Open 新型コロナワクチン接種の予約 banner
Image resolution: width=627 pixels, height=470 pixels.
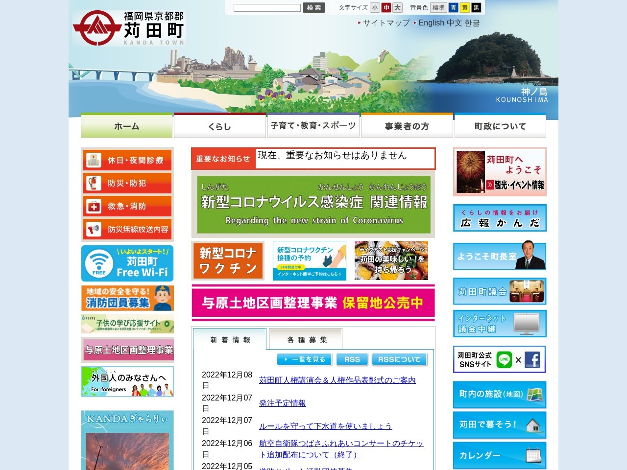(310, 260)
